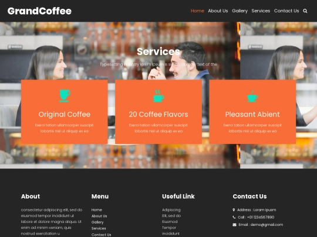This screenshot has height=237, width=317.
Task: Go to Gallery in top navigation
Action: [240, 11]
